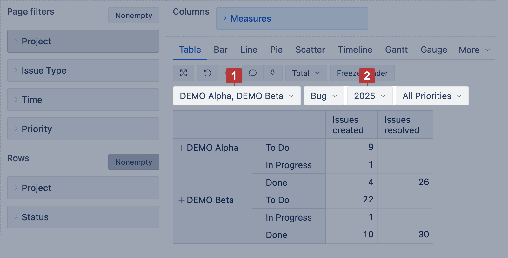
Task: Open the Total dropdown in toolbar
Action: tap(306, 73)
